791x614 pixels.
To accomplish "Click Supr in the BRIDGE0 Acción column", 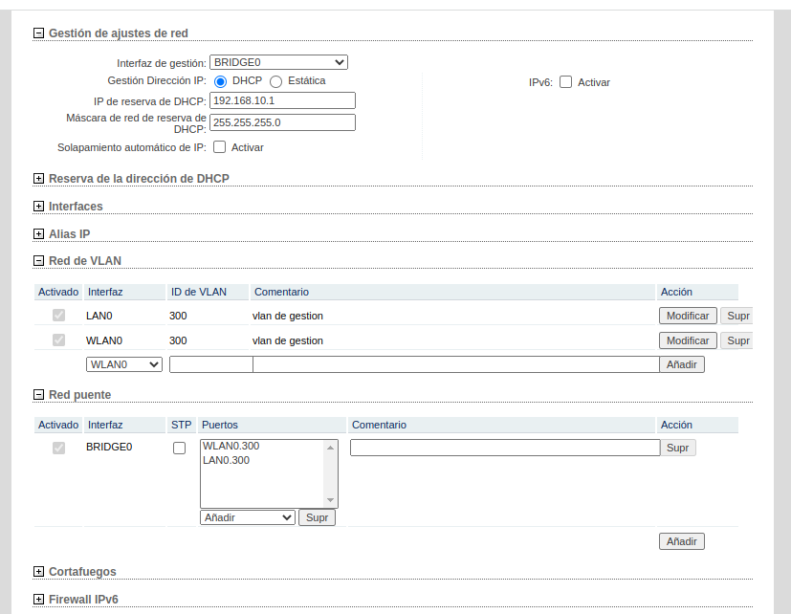I will click(677, 448).
